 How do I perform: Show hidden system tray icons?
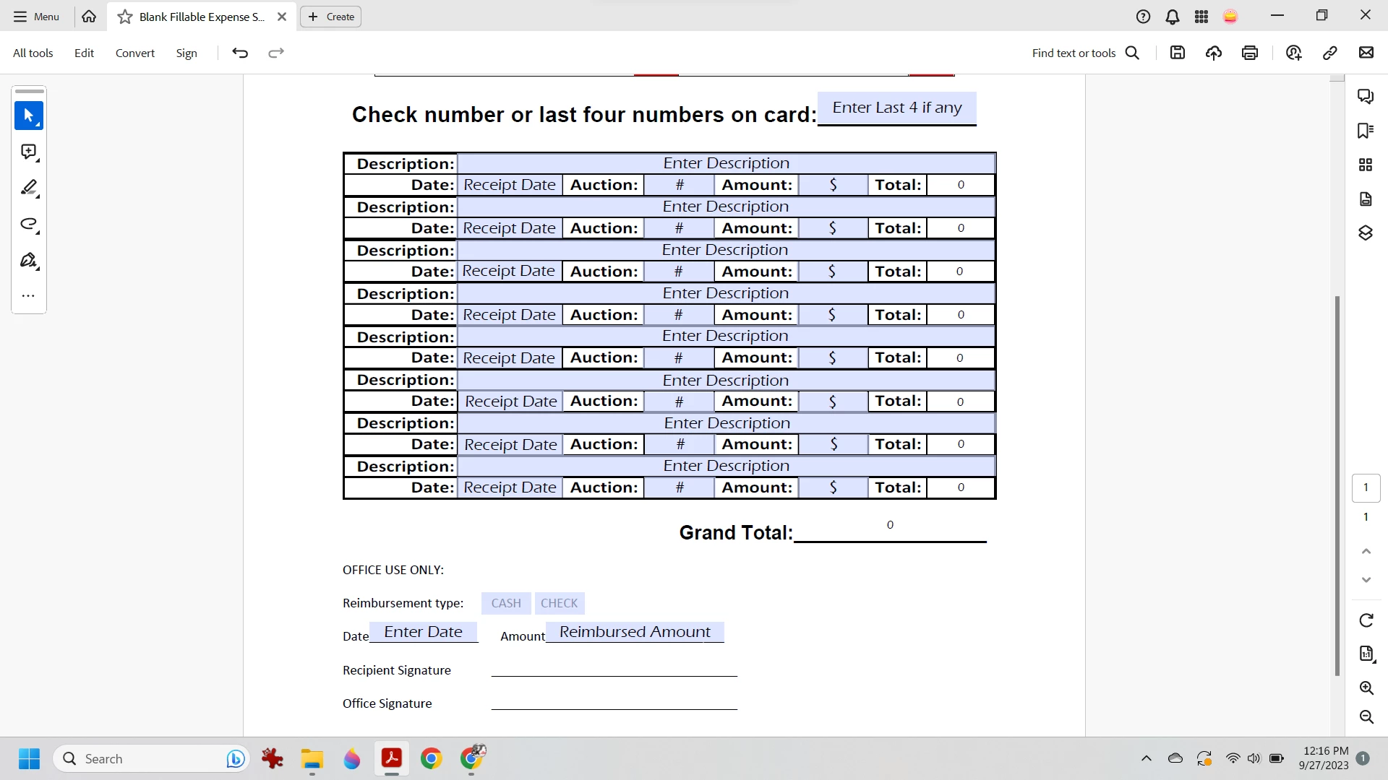[1147, 758]
